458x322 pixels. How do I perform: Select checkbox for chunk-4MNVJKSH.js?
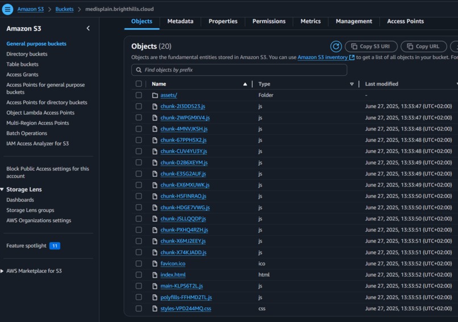139,129
